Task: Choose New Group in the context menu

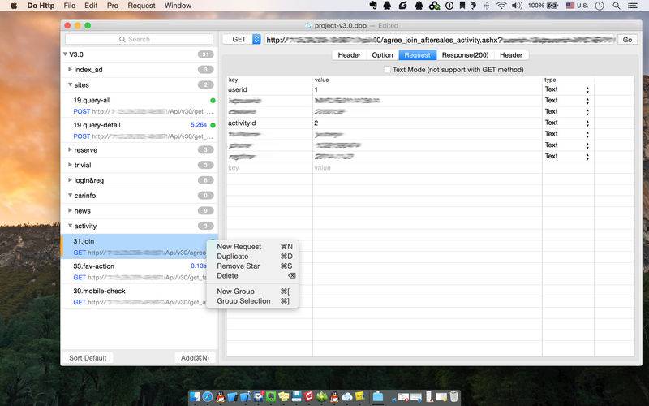Action: click(252, 292)
